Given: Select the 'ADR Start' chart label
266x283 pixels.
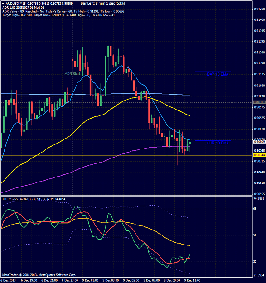Looking at the screenshot, I should (x=73, y=74).
